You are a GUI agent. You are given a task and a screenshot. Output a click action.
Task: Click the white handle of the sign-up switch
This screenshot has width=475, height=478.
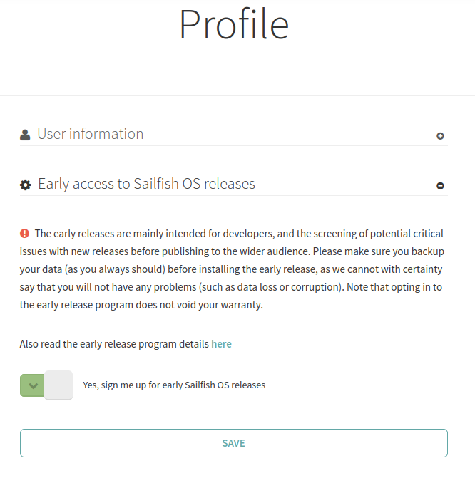click(x=58, y=385)
